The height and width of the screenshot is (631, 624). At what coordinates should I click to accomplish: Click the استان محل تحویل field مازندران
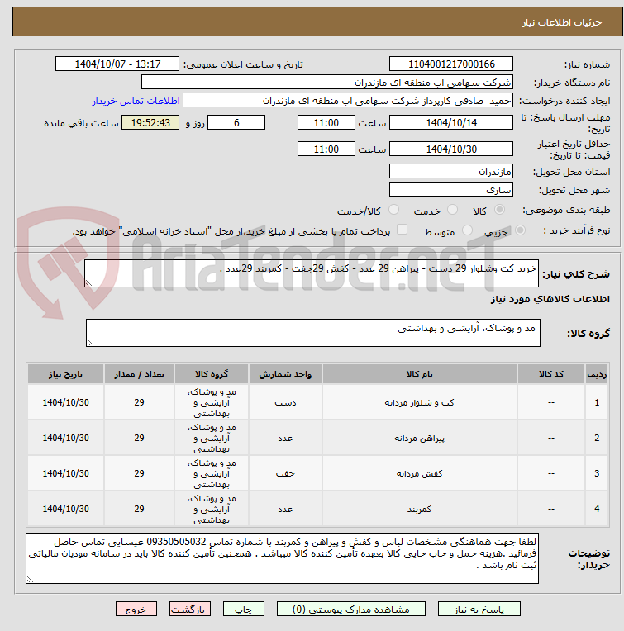pos(451,172)
